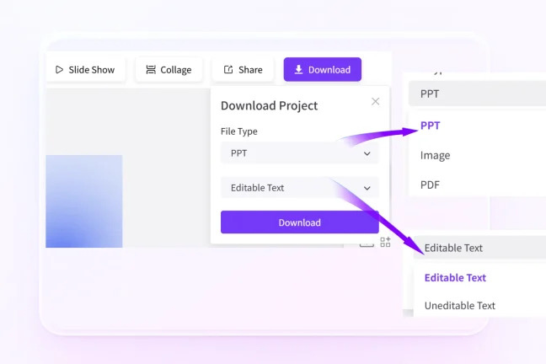Image resolution: width=546 pixels, height=364 pixels.
Task: Click the blue gradient slide image
Action: [x=83, y=201]
